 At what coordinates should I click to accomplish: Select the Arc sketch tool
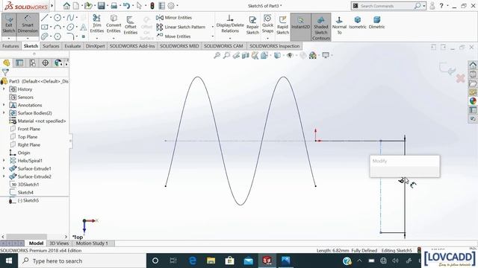click(x=58, y=27)
